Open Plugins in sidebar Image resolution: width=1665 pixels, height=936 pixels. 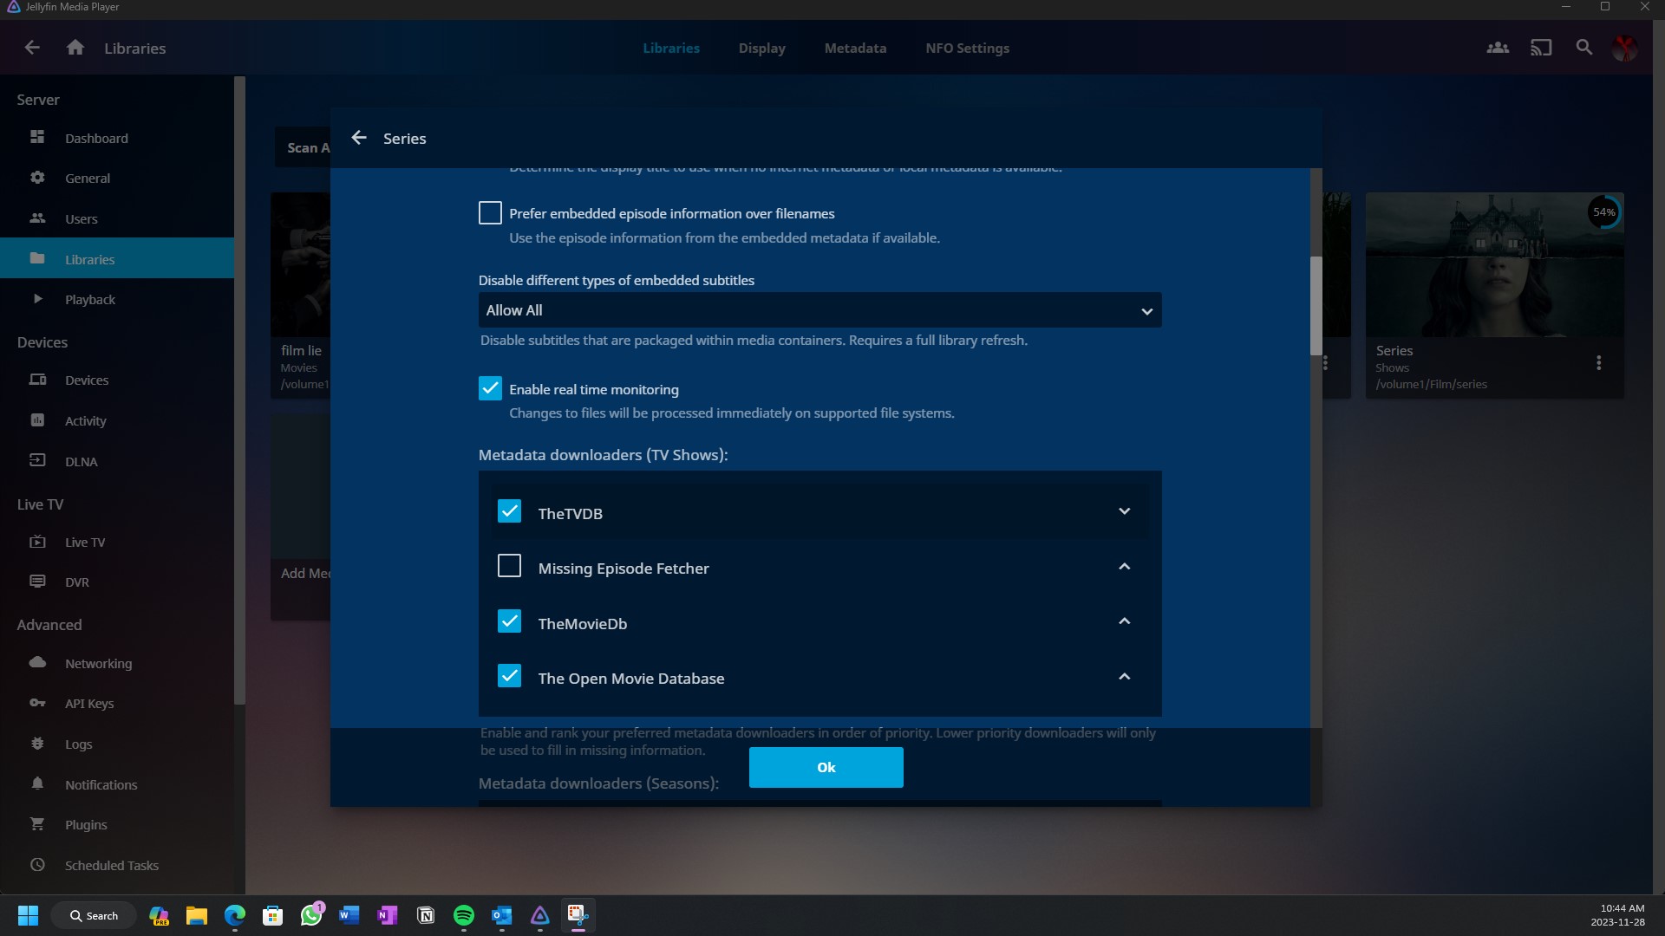tap(86, 824)
